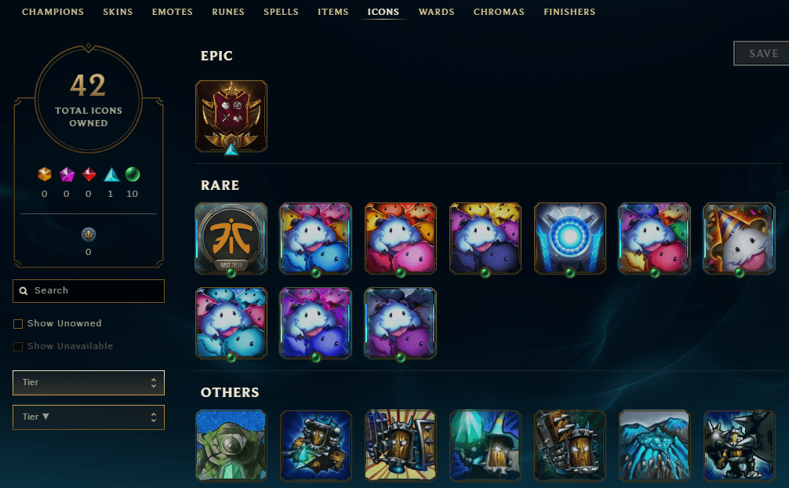789x488 pixels.
Task: Toggle the Show Unavailable checkbox
Action: [18, 347]
